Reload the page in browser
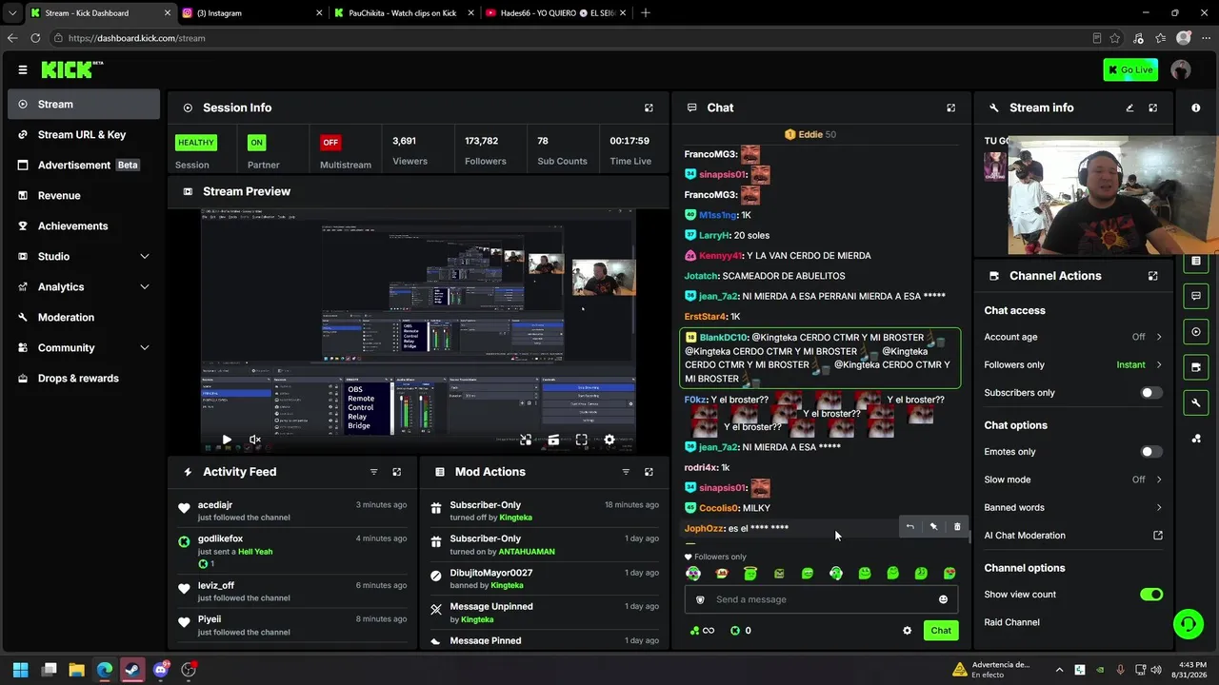This screenshot has height=685, width=1219. pyautogui.click(x=35, y=38)
